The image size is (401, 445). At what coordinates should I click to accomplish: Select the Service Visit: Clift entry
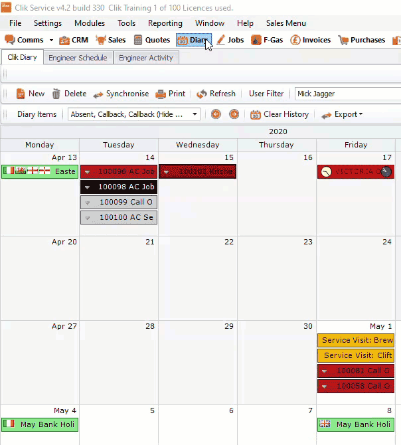[x=356, y=355]
